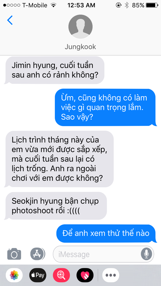Image resolution: width=161 pixels, height=286 pixels.
Task: Click the iMessage text field
Action: (x=103, y=254)
